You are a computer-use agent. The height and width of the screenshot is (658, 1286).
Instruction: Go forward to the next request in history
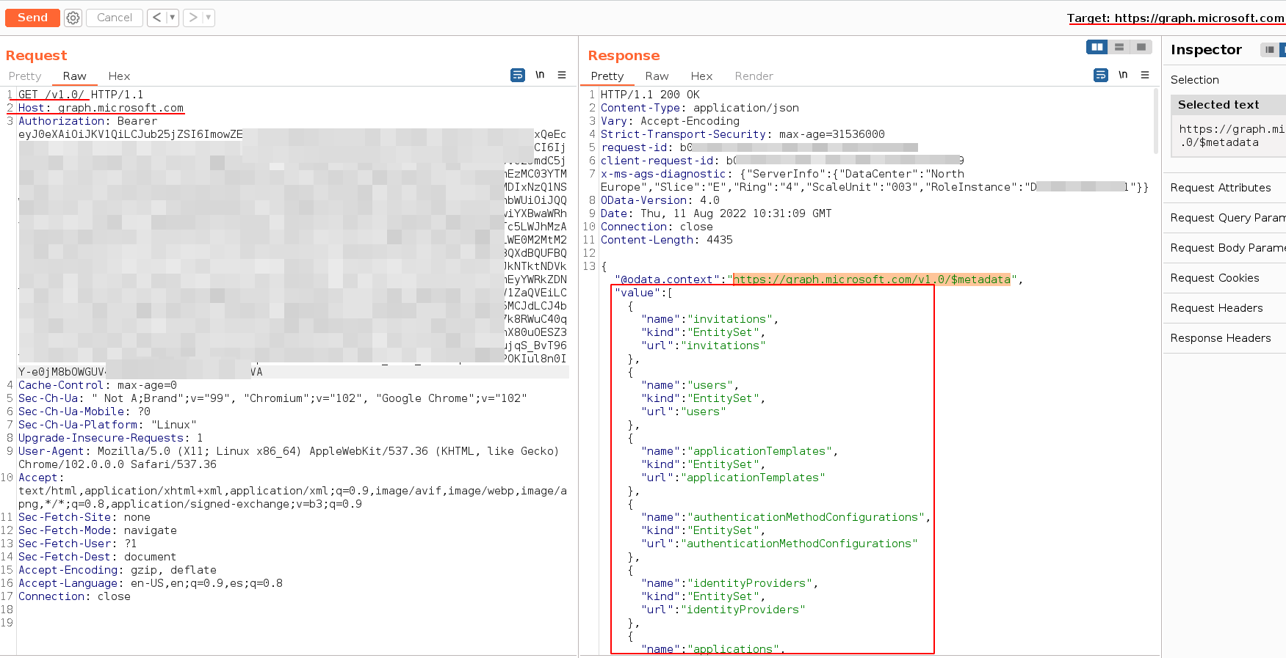point(193,18)
